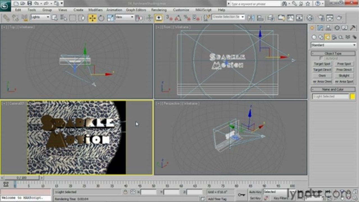Click the Open File icon
This screenshot has width=359, height=202.
click(x=22, y=3)
